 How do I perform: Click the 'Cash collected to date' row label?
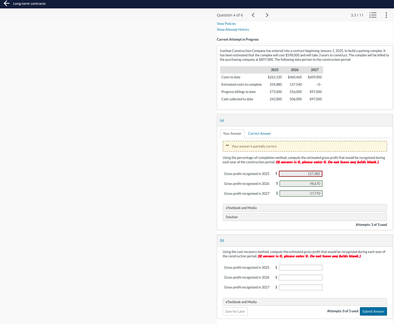pyautogui.click(x=237, y=99)
